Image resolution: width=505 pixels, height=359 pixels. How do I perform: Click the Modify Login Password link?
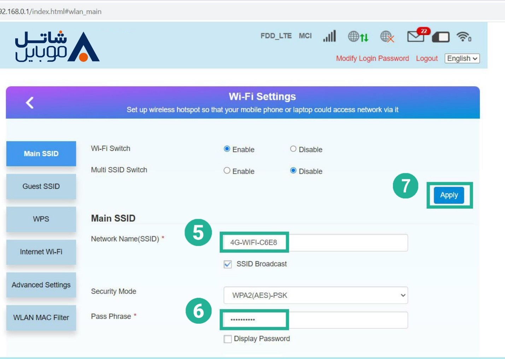372,58
